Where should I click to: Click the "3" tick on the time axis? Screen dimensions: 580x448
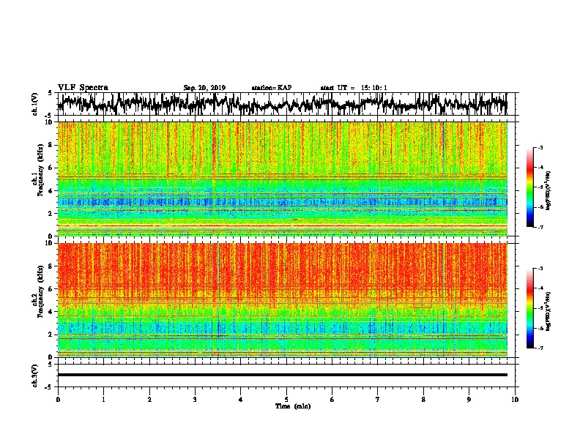pyautogui.click(x=195, y=400)
